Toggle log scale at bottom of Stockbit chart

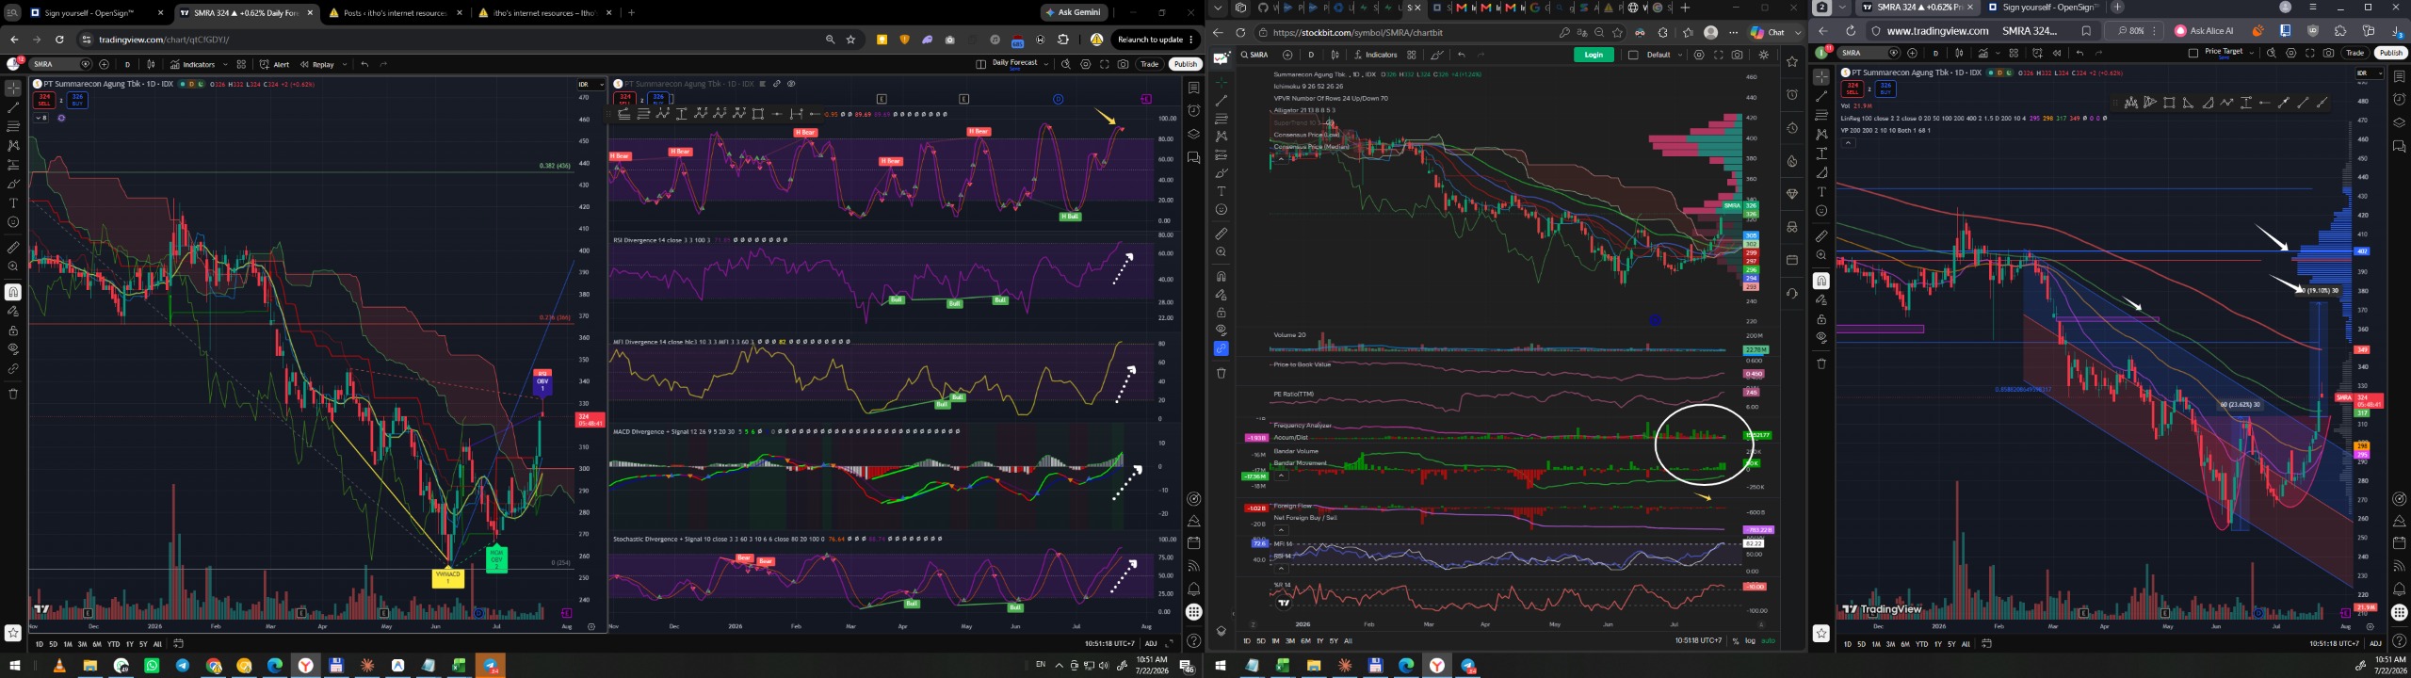(1750, 641)
